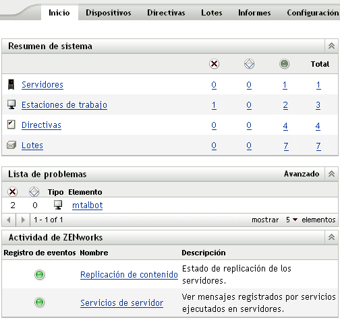
Task: Click the Servidores server tower icon
Action: pyautogui.click(x=11, y=84)
